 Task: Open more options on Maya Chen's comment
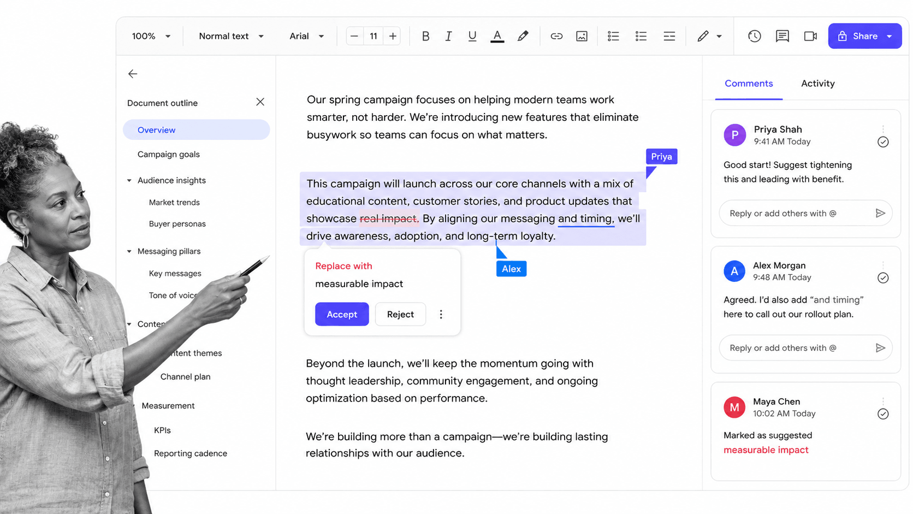pyautogui.click(x=883, y=401)
